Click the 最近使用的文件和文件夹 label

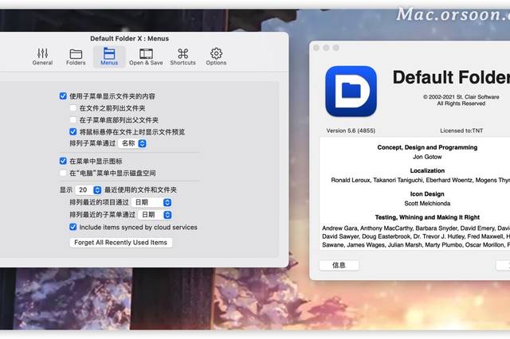click(140, 189)
